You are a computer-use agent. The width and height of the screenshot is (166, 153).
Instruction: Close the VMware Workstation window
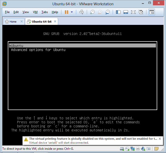tap(159, 3)
